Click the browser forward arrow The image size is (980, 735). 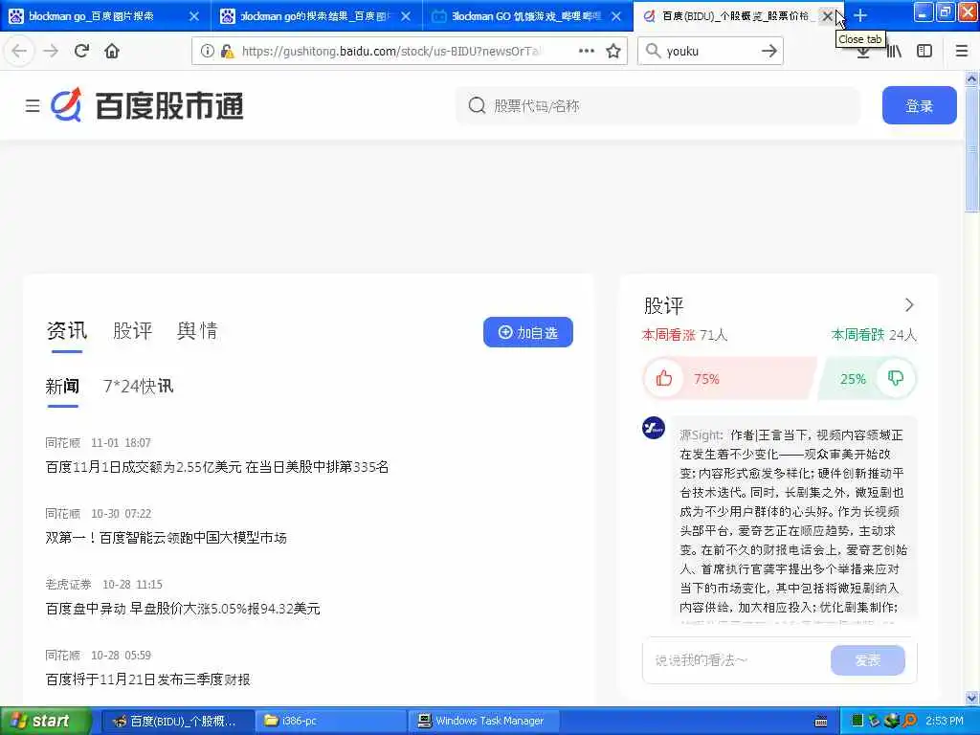[51, 51]
